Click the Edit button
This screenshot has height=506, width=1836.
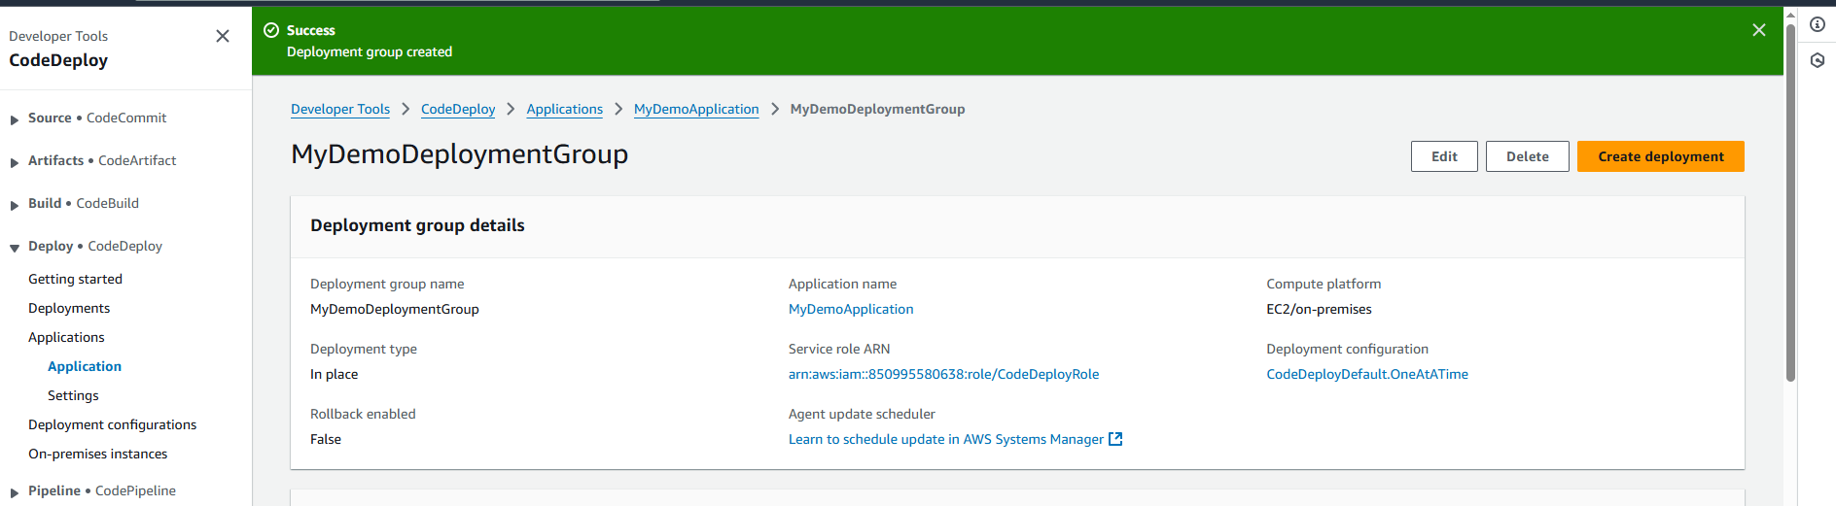click(x=1444, y=156)
